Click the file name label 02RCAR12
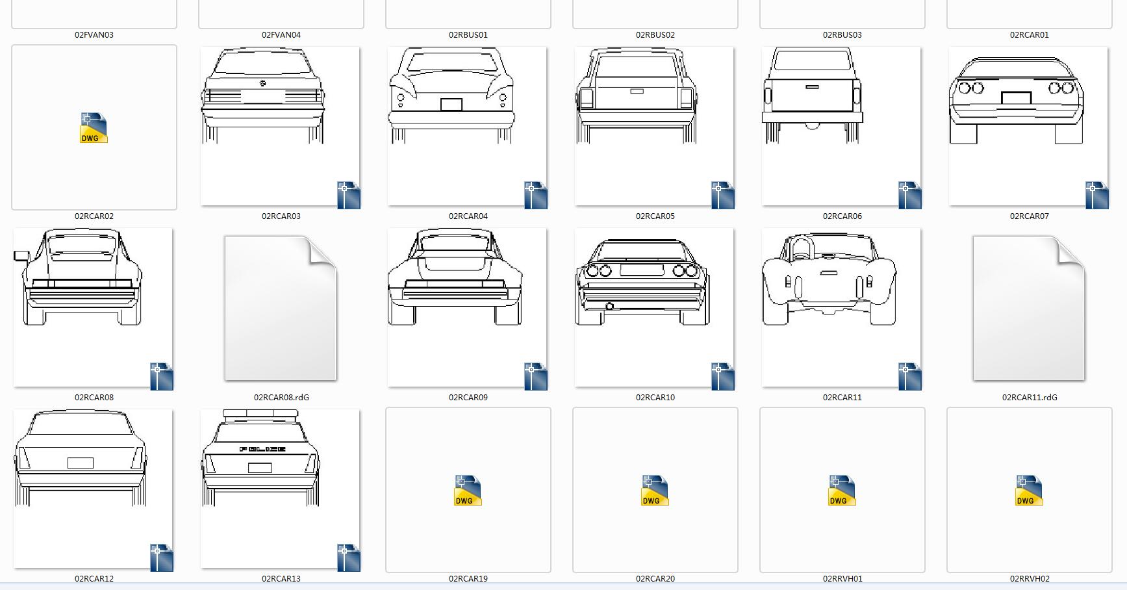This screenshot has height=590, width=1127. [94, 578]
